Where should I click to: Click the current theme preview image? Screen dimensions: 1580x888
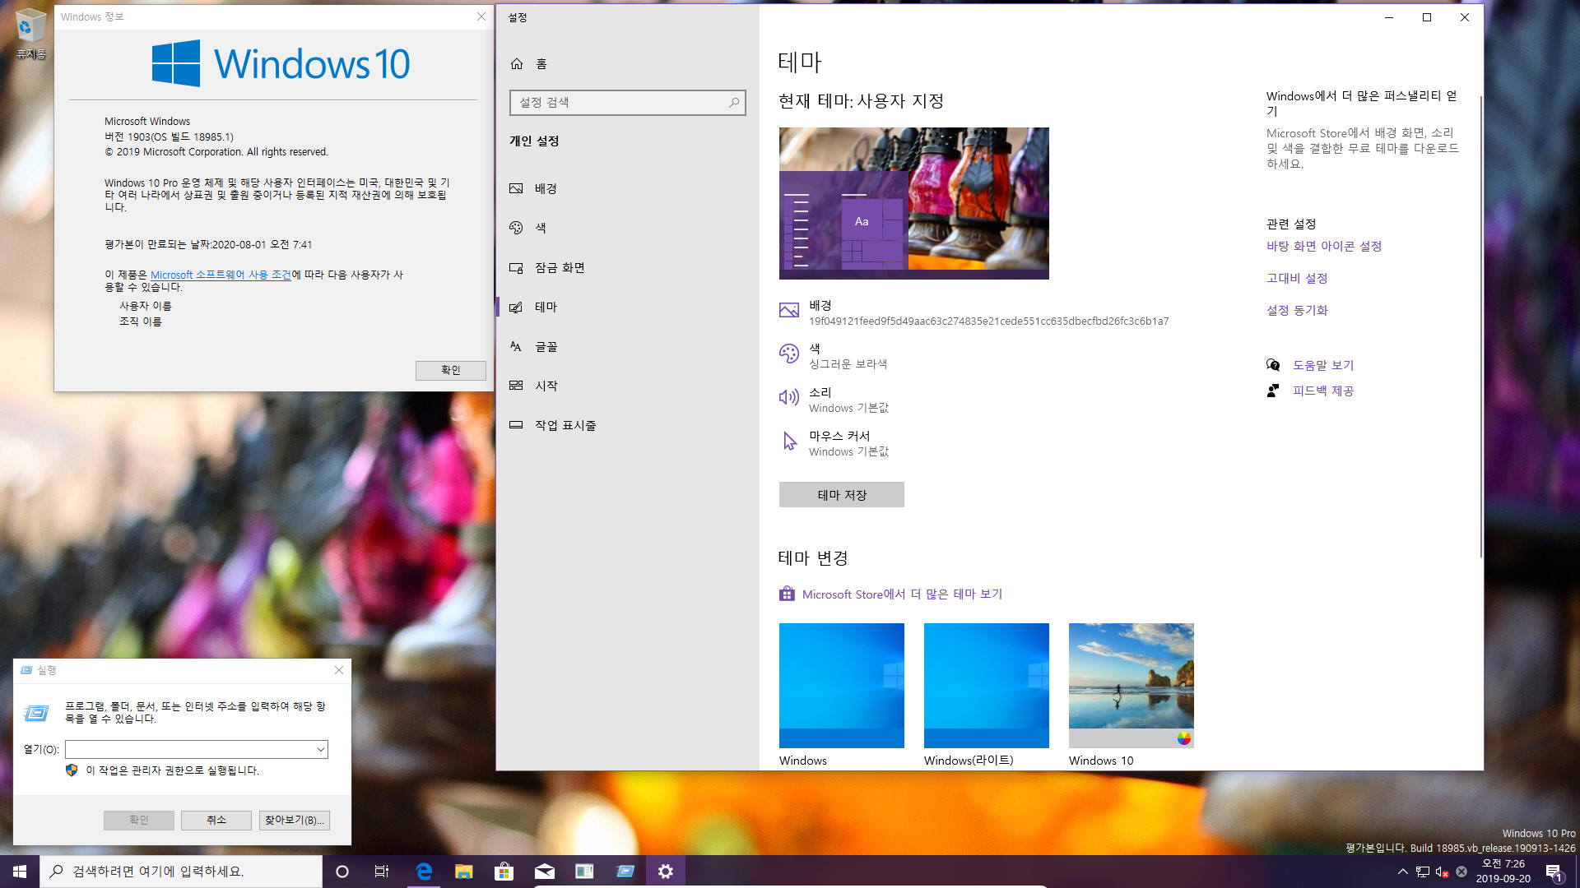[x=913, y=203]
